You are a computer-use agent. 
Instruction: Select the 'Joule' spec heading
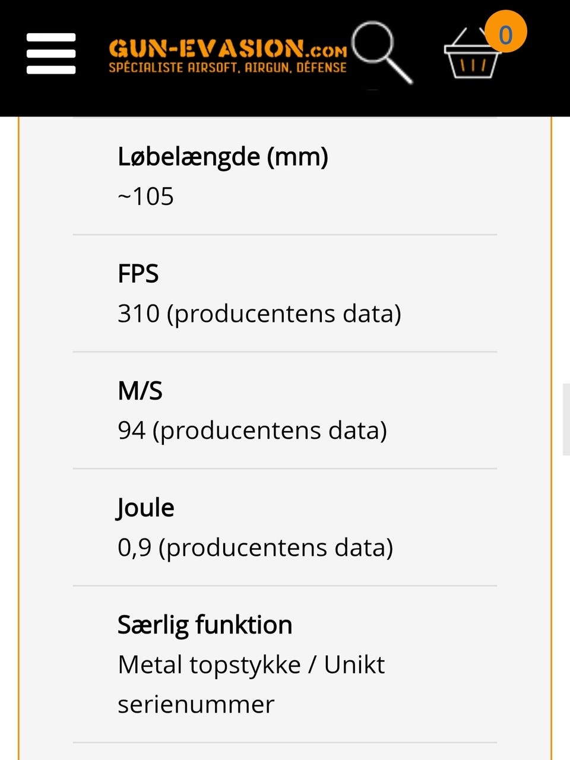(145, 508)
